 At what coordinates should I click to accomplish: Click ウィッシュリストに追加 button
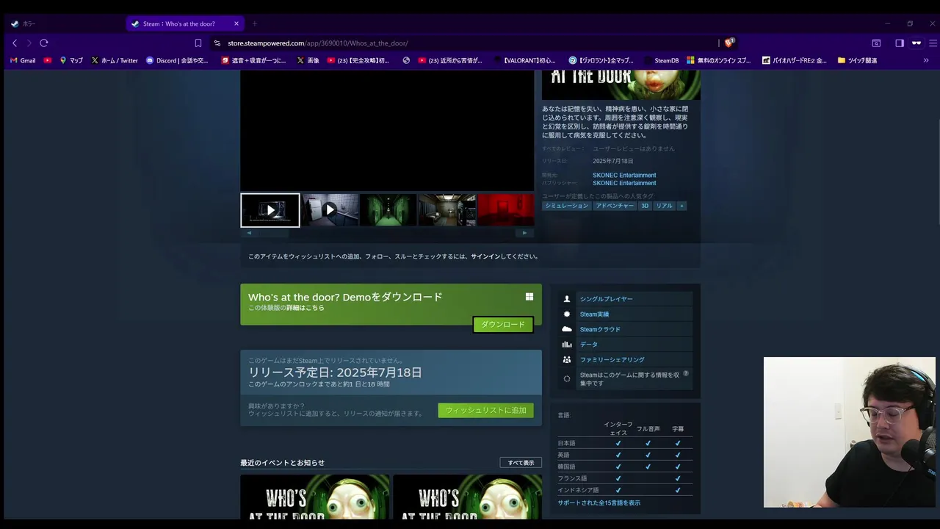tap(485, 410)
